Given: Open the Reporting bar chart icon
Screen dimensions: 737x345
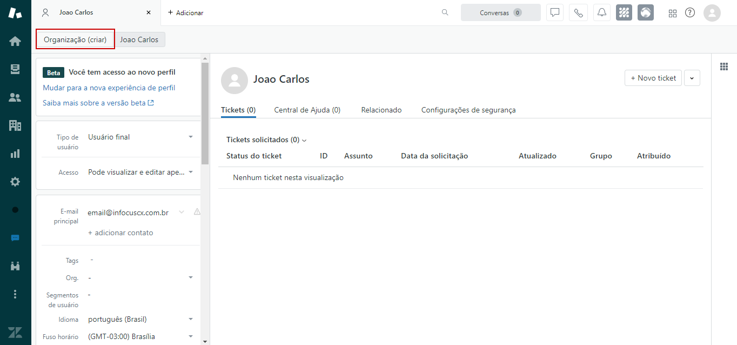Looking at the screenshot, I should coord(15,154).
